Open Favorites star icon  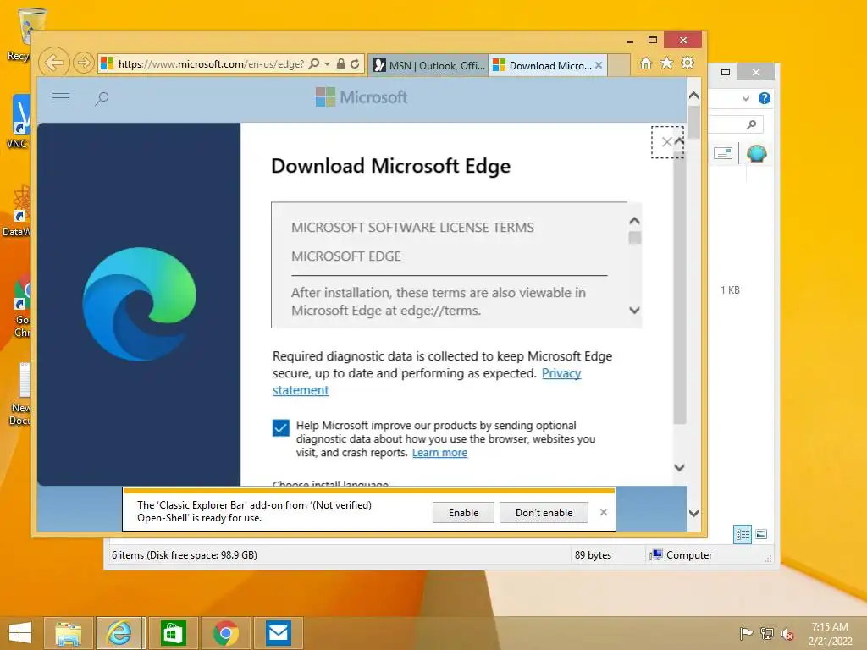pos(667,63)
